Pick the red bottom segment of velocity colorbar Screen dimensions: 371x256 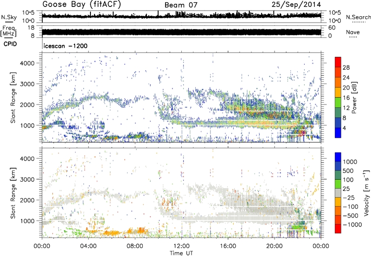coord(338,229)
